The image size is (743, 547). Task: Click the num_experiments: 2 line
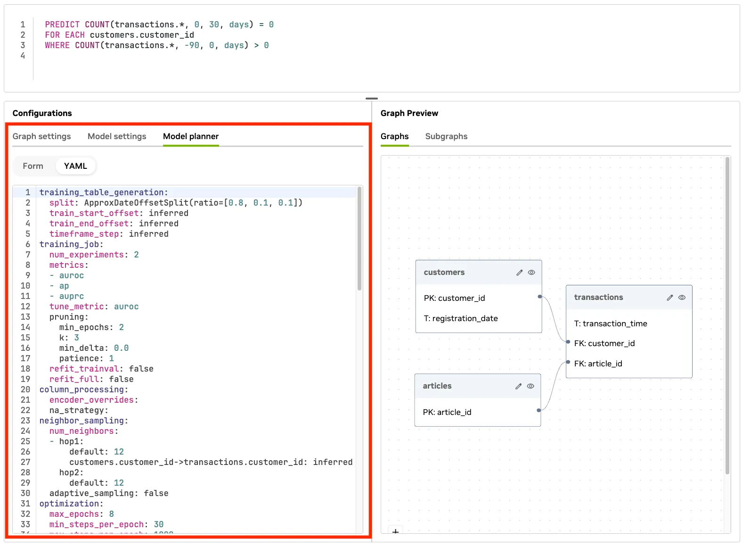94,255
